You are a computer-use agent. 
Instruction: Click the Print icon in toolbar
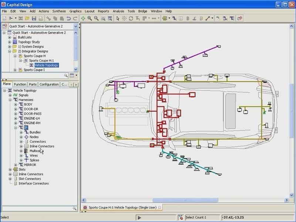[41, 18]
